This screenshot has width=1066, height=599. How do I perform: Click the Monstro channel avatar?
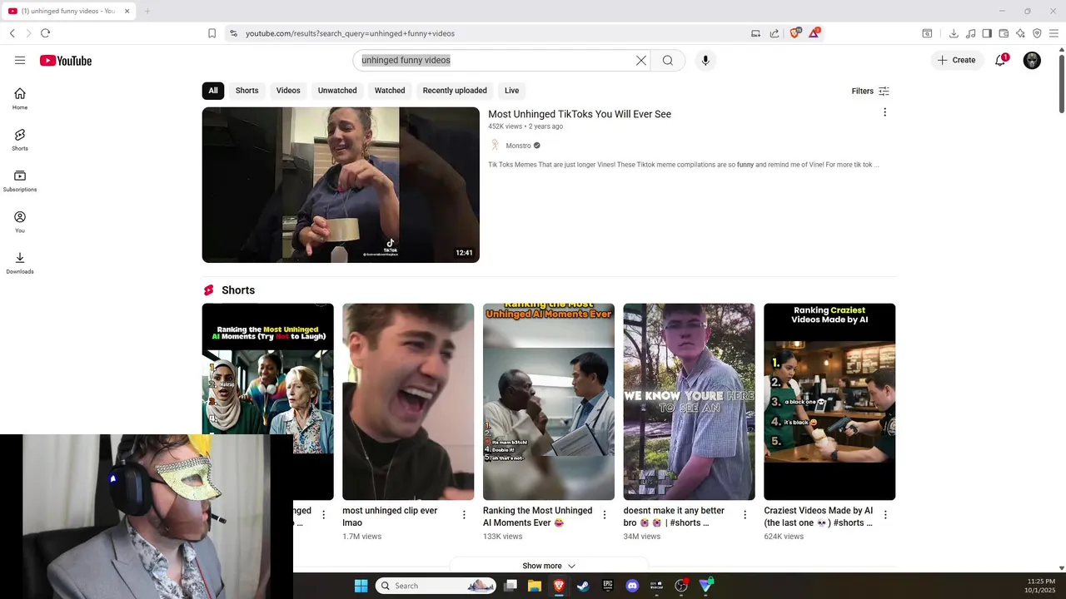click(495, 146)
